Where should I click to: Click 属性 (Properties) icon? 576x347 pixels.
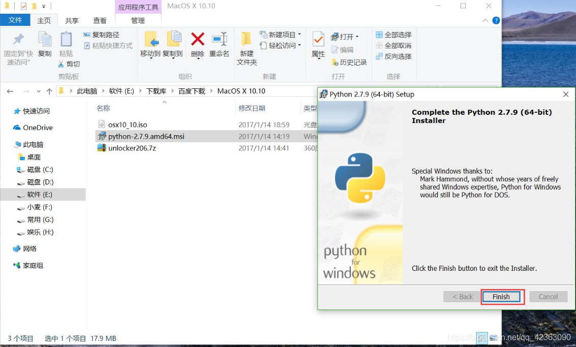pyautogui.click(x=318, y=39)
